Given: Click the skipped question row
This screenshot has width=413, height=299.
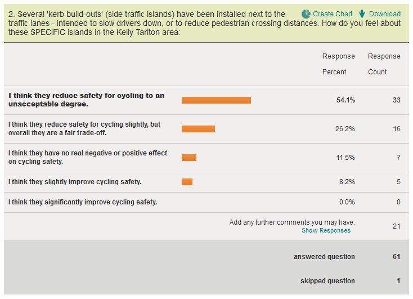Looking at the screenshot, I should tap(326, 281).
